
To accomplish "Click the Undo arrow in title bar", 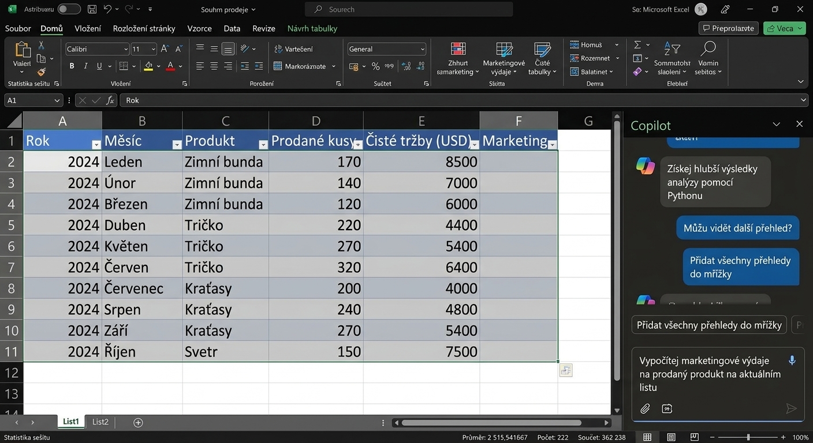I will [x=107, y=9].
